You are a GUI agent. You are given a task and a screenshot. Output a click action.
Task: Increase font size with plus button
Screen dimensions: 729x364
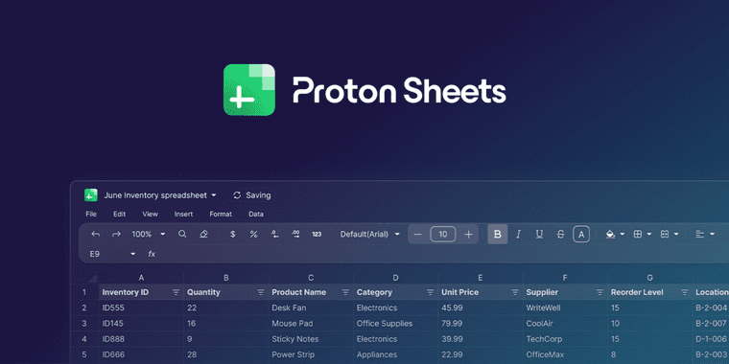point(469,234)
